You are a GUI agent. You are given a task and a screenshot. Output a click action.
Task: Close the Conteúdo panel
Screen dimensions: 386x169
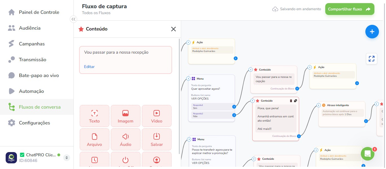click(x=174, y=29)
